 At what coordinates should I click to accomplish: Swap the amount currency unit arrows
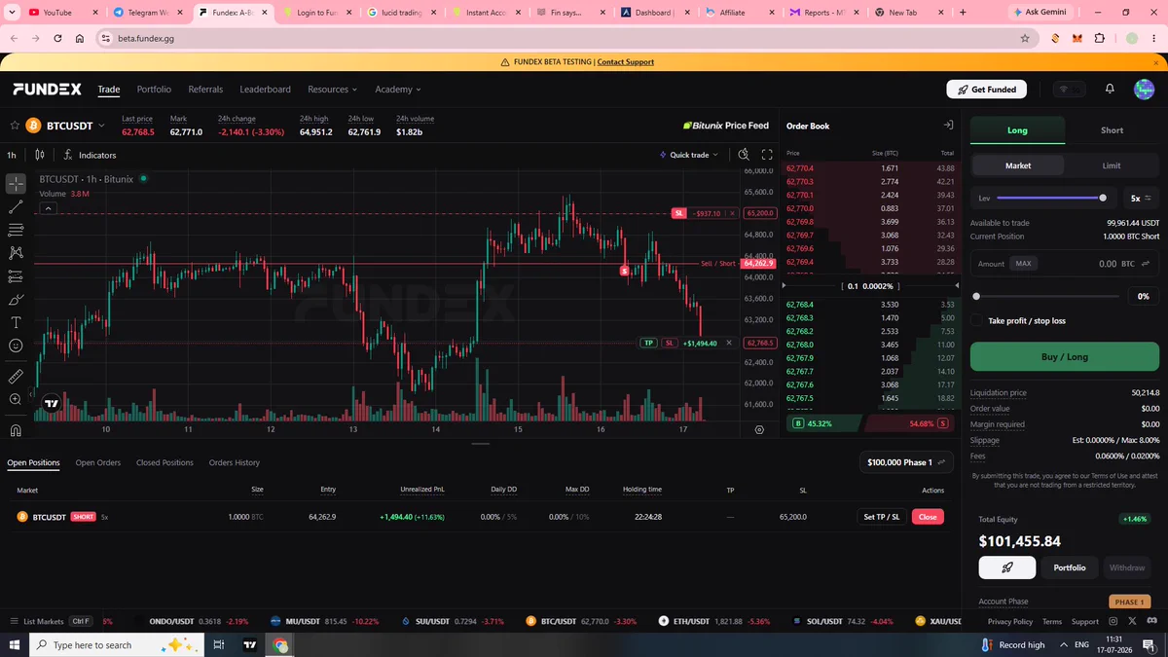click(1146, 264)
